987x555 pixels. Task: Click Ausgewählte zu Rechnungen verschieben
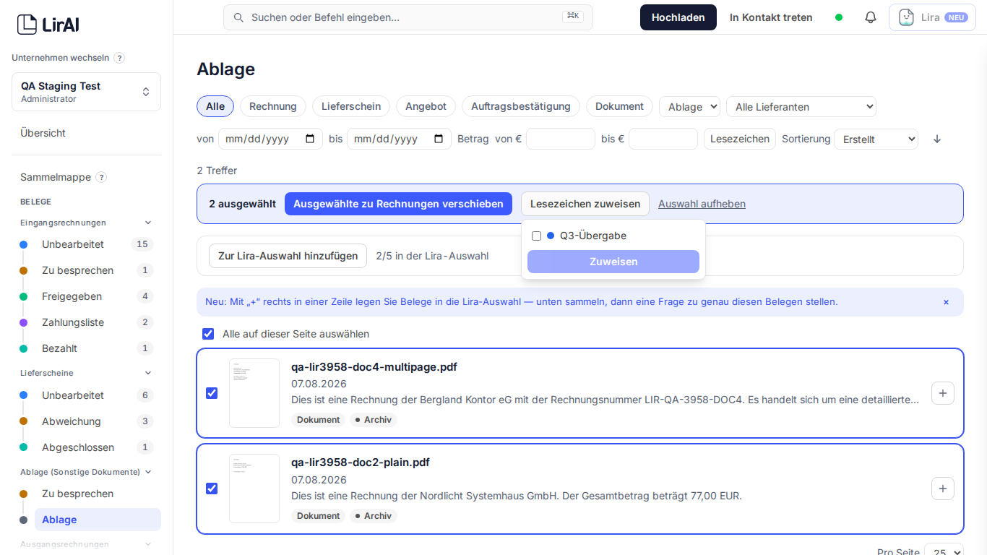398,204
